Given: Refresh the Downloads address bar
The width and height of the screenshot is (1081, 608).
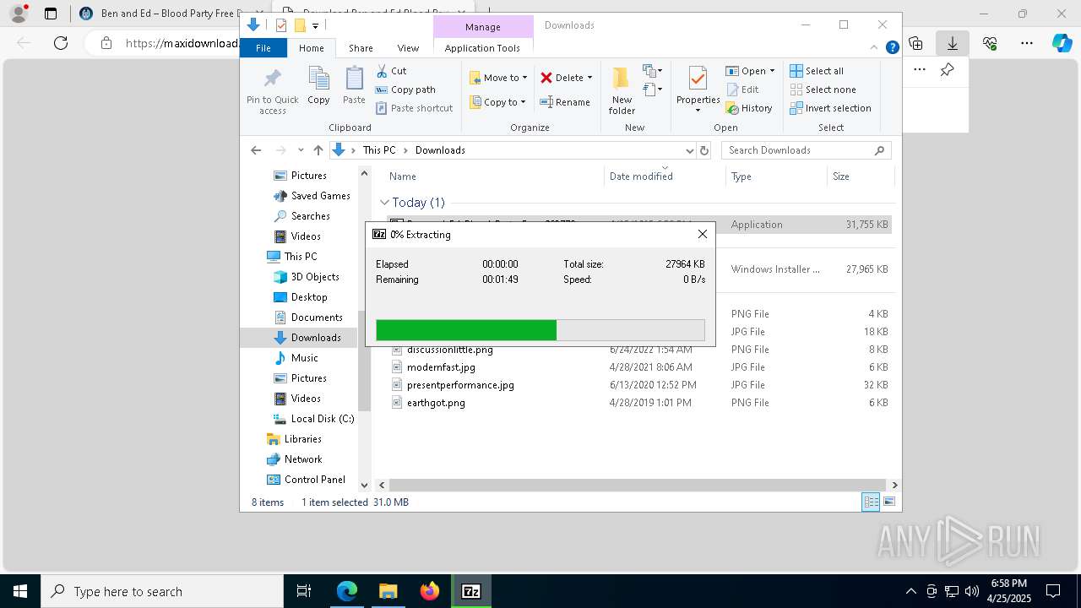Looking at the screenshot, I should pos(704,150).
